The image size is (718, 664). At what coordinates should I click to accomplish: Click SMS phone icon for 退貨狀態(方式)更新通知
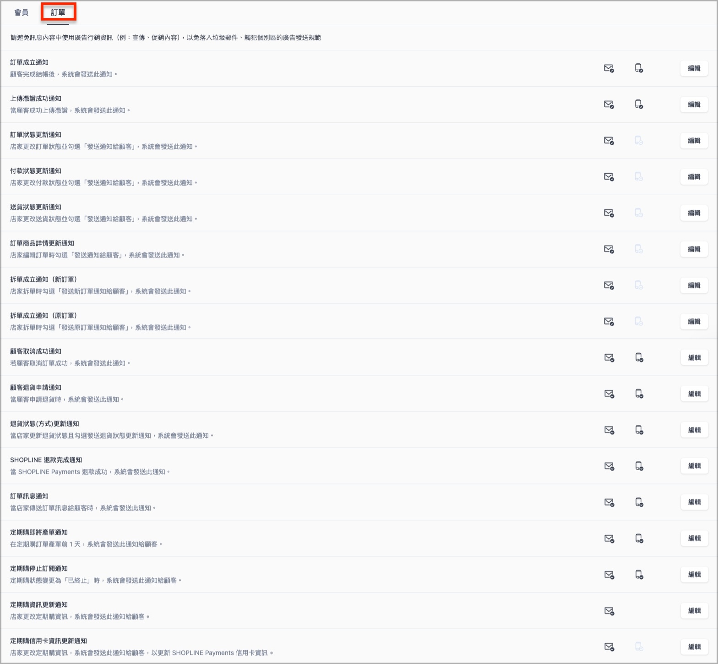[x=639, y=430]
